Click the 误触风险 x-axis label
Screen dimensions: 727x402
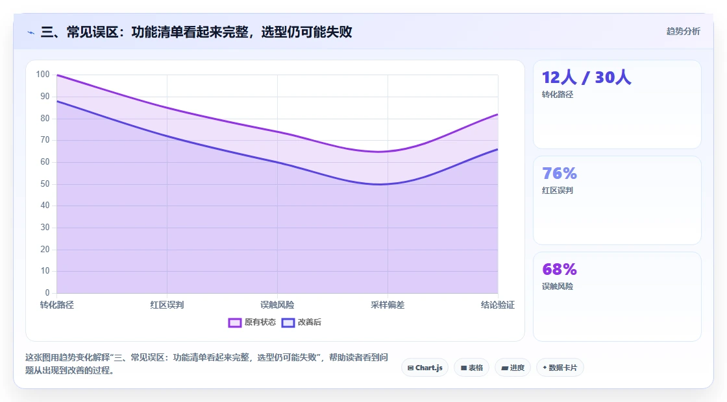pyautogui.click(x=277, y=305)
